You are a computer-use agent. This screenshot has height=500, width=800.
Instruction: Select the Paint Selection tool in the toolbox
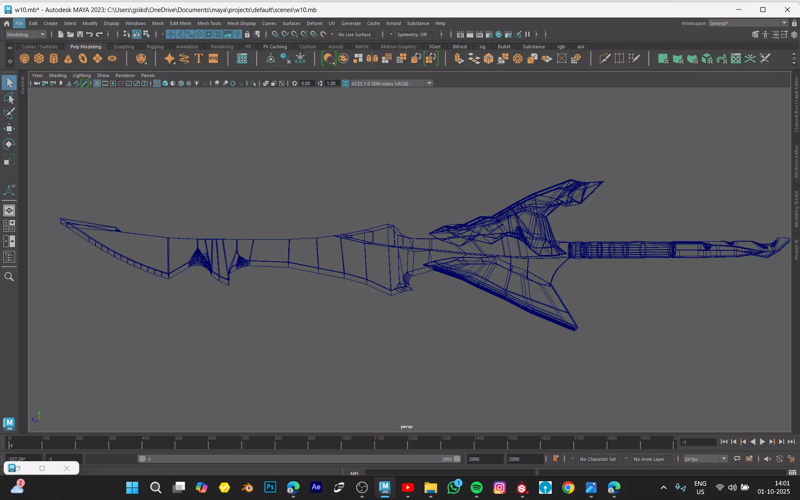[9, 113]
